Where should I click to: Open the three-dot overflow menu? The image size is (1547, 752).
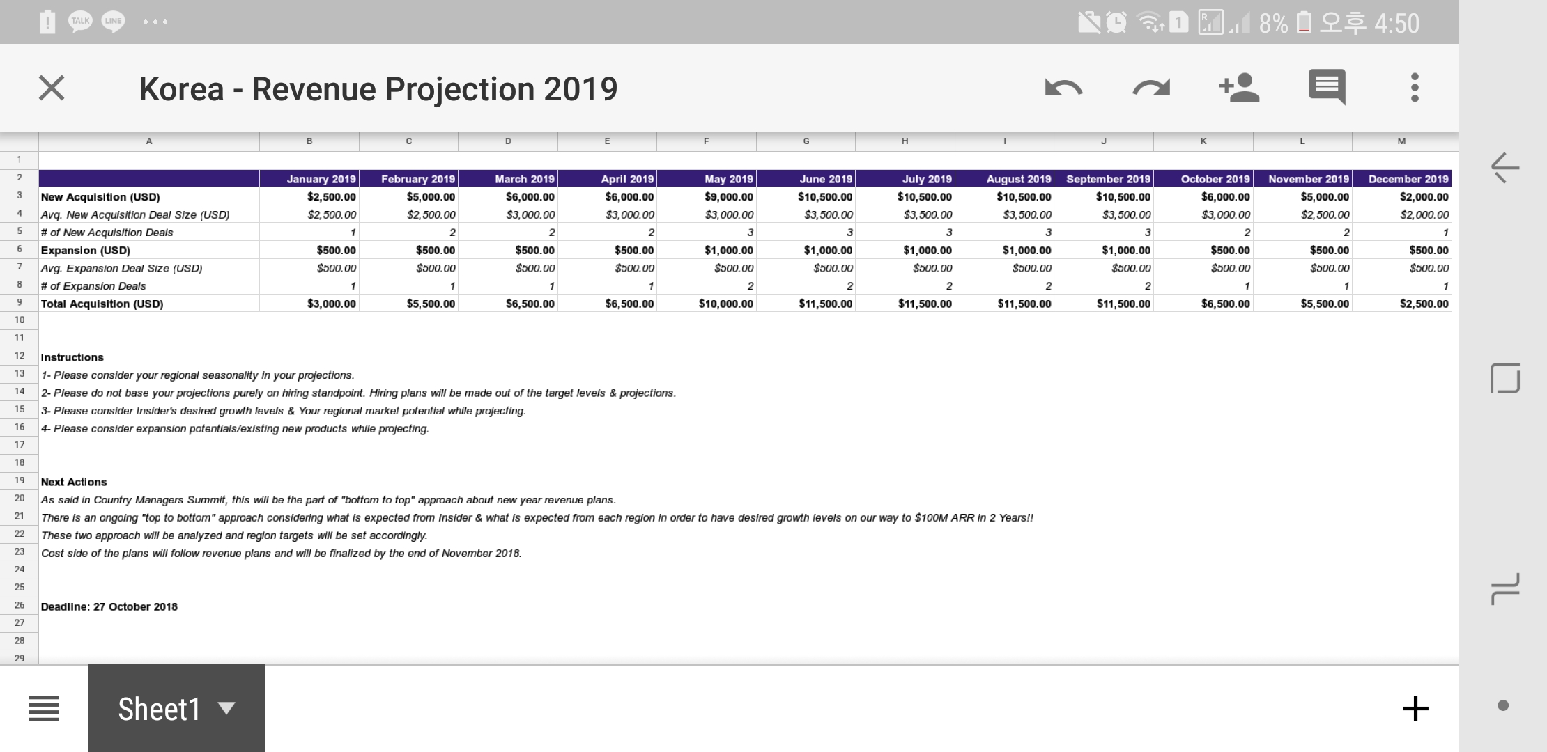1415,88
